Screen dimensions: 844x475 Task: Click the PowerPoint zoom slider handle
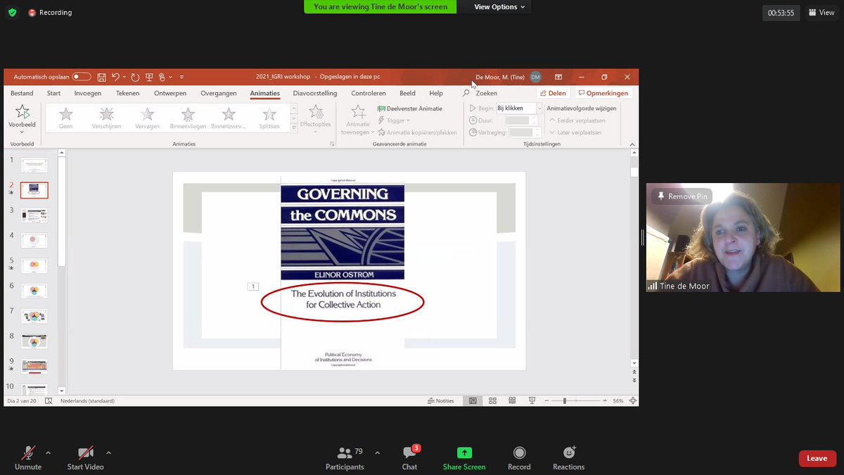coord(564,400)
